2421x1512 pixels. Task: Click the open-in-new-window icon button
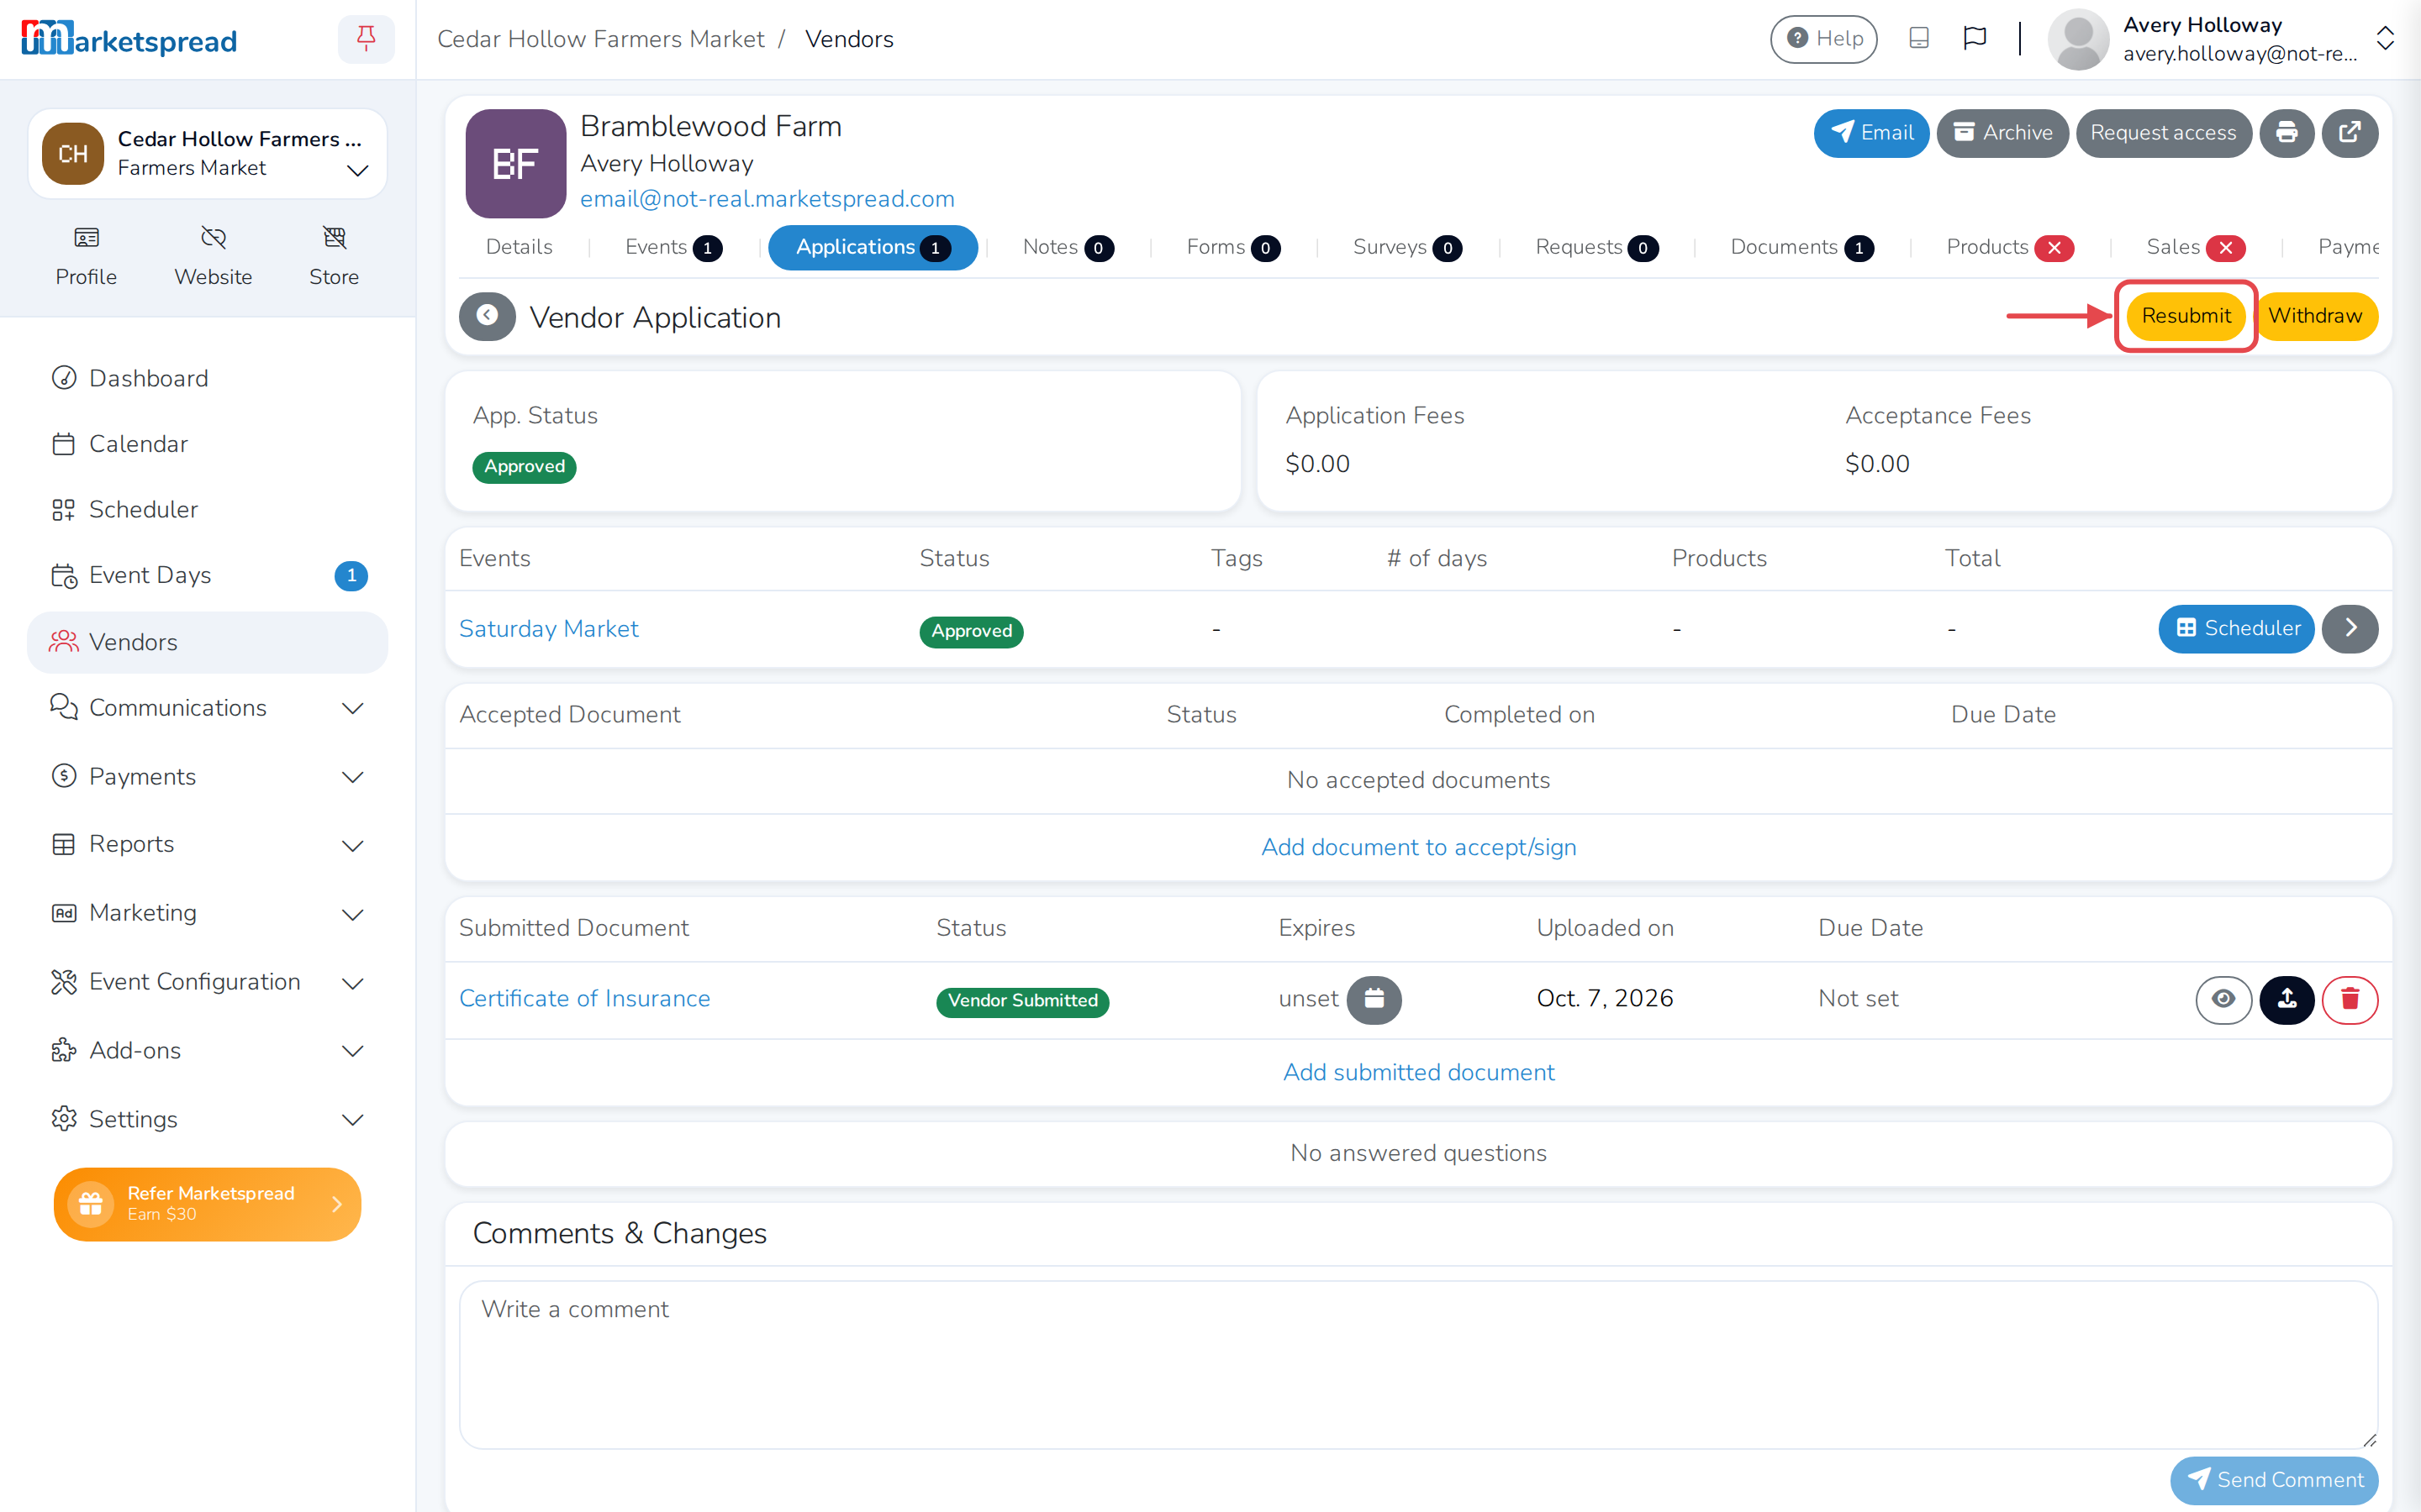2350,133
